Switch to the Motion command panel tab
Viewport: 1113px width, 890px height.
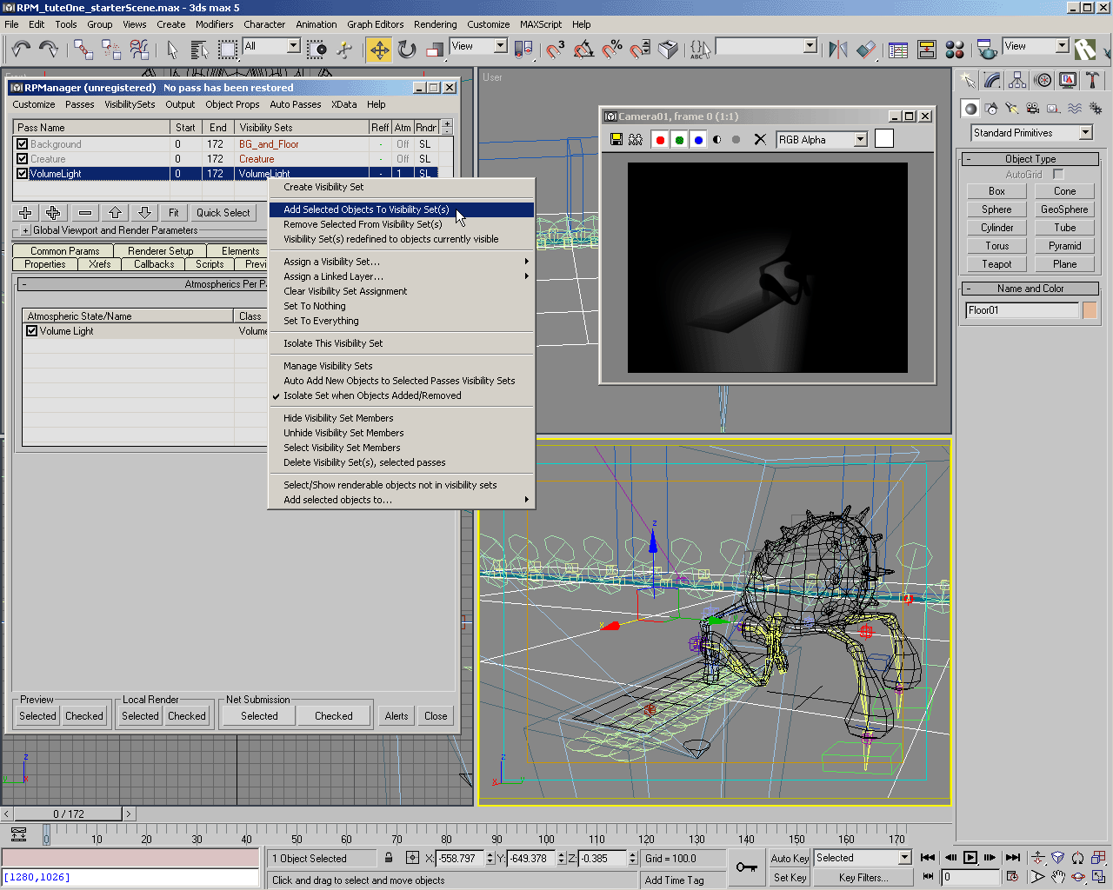(1043, 81)
